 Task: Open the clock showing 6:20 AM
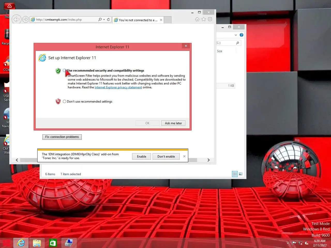point(320,243)
